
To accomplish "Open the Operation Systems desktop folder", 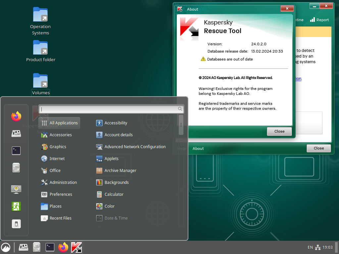I will pyautogui.click(x=40, y=21).
